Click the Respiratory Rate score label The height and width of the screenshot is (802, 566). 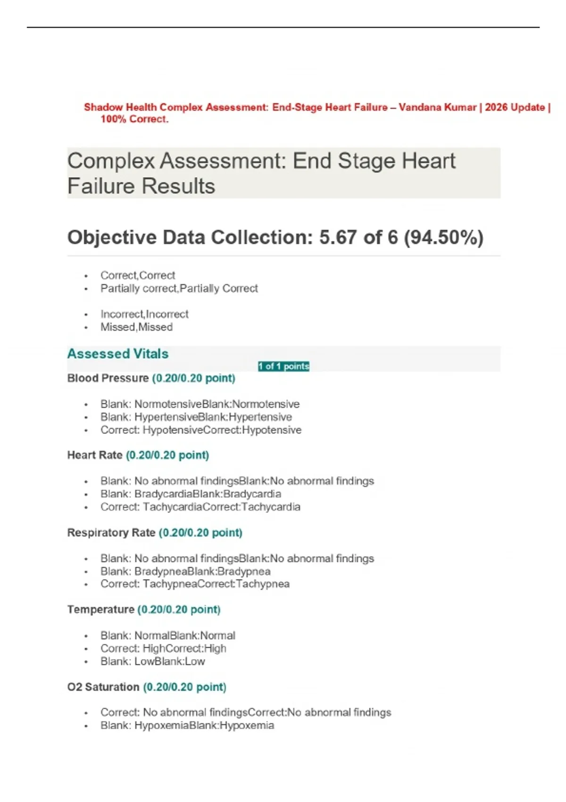pyautogui.click(x=155, y=533)
